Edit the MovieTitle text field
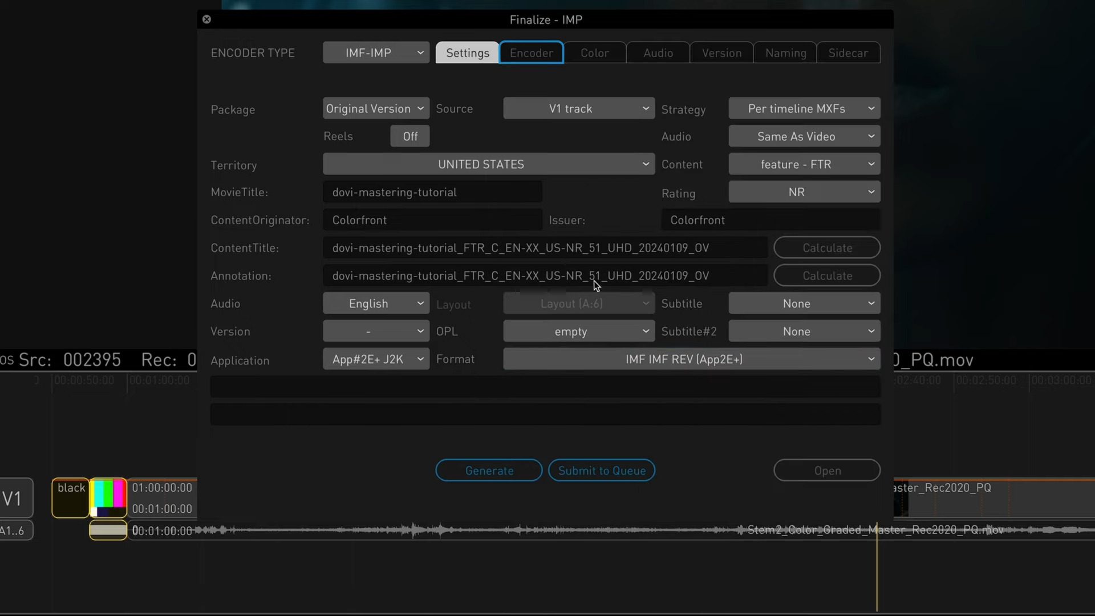The image size is (1095, 616). pos(432,192)
